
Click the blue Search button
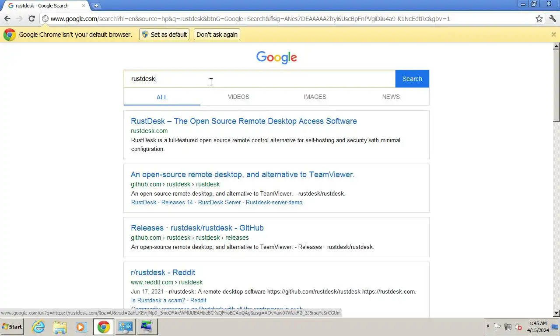[412, 79]
